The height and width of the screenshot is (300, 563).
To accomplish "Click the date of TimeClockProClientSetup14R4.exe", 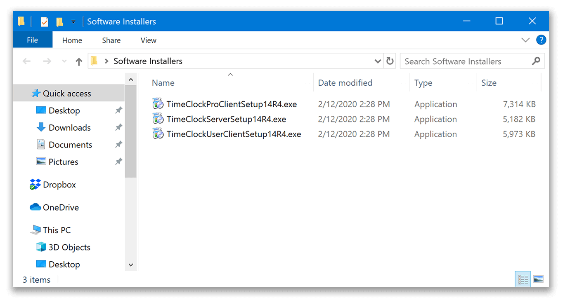I will [354, 104].
